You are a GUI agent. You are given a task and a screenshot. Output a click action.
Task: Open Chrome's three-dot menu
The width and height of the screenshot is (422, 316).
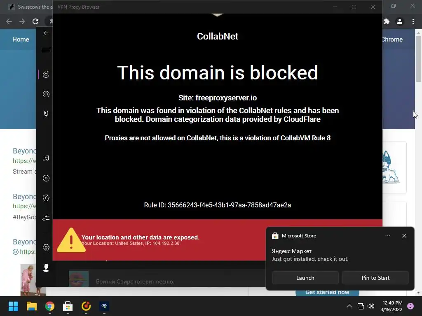[413, 21]
